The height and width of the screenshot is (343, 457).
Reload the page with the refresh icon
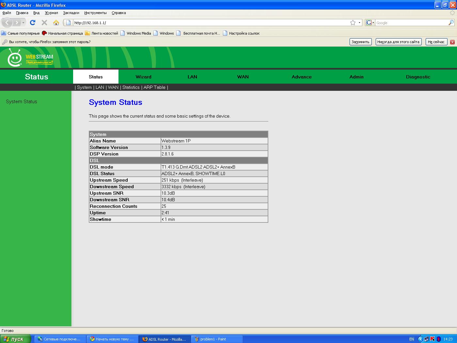33,23
